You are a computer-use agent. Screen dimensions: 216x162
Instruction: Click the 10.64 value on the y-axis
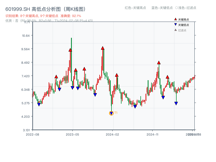(x=26, y=36)
